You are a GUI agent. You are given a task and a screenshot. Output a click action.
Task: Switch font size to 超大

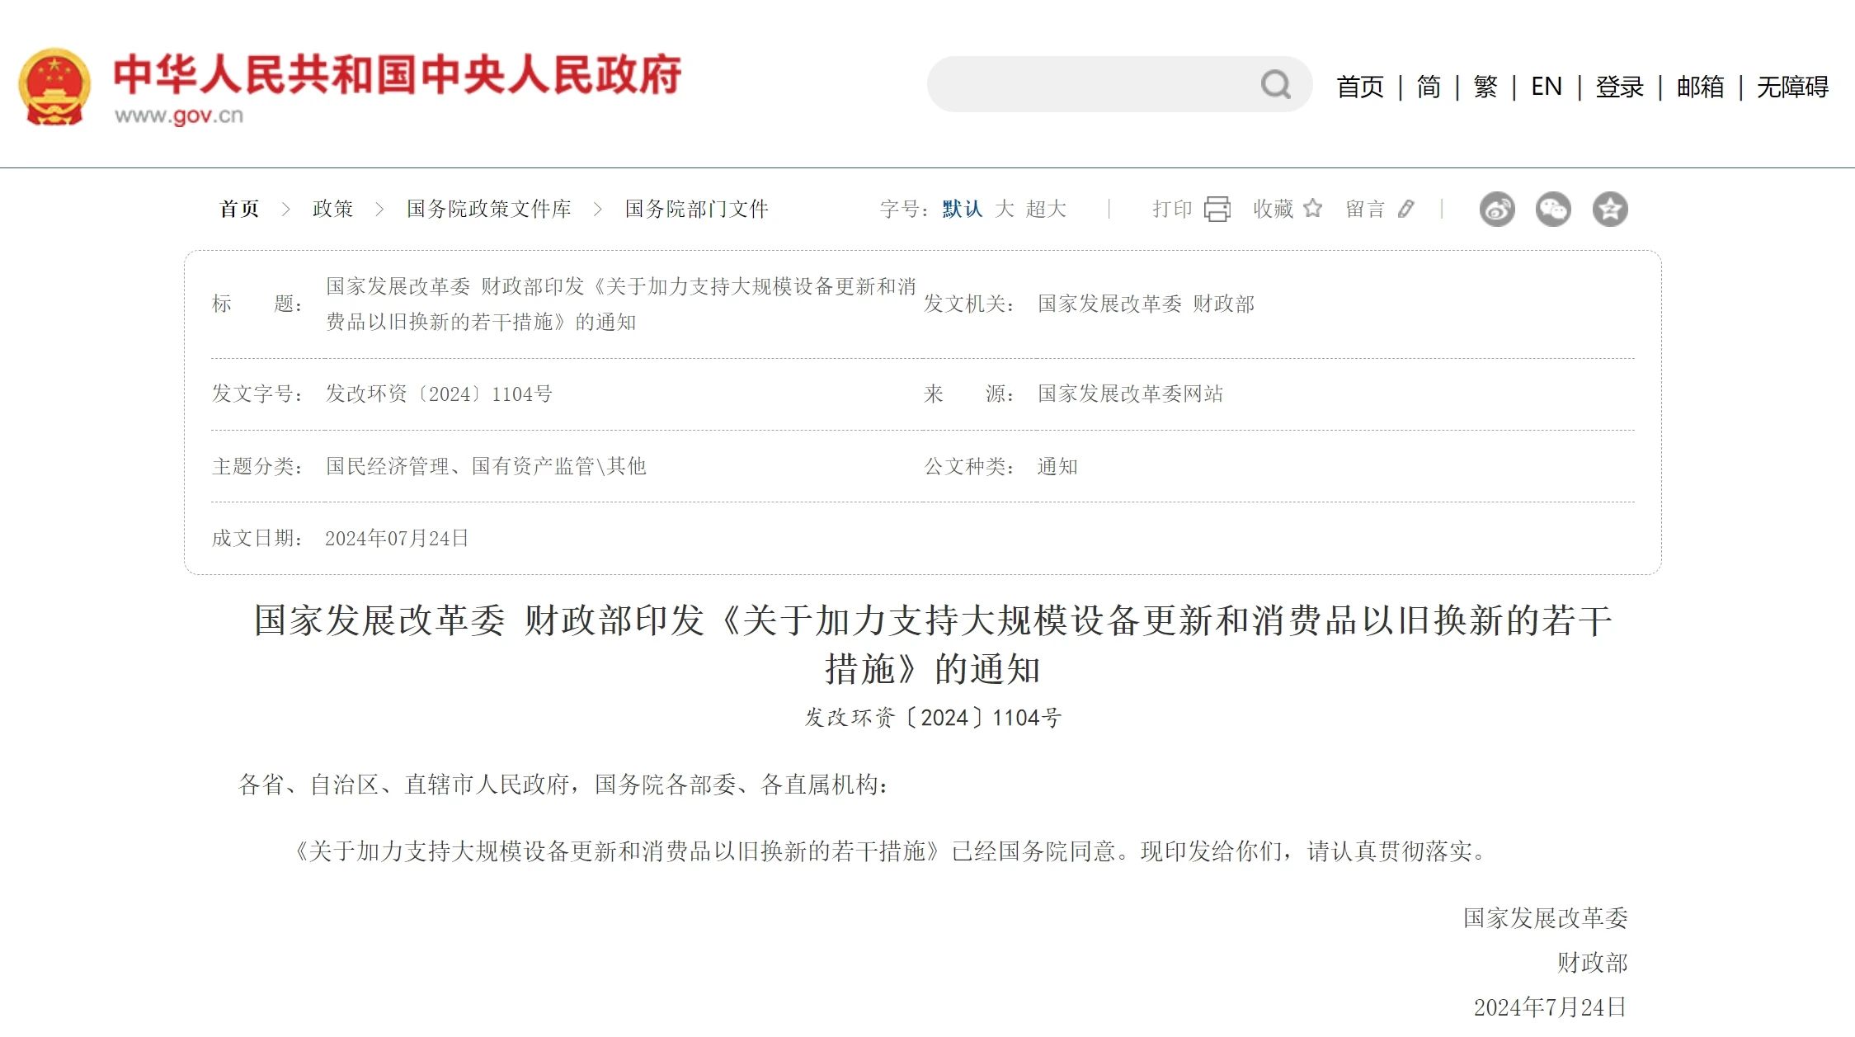(x=1046, y=209)
